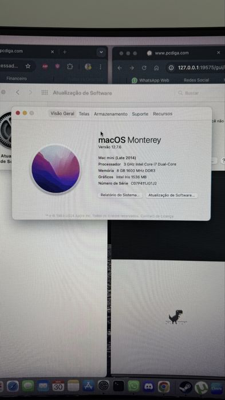The width and height of the screenshot is (225, 400).
Task: Click site info icon beside 127.0.0.1 address
Action: point(171,68)
